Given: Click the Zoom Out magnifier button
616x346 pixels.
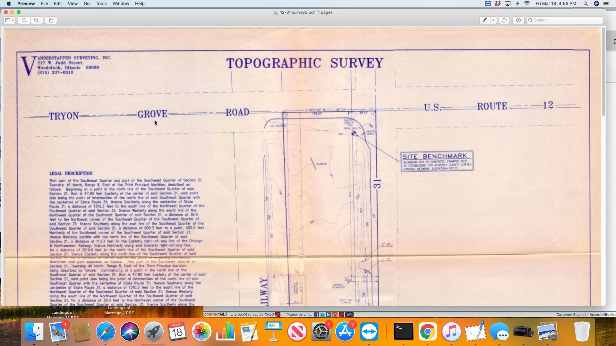Looking at the screenshot, I should pyautogui.click(x=24, y=20).
